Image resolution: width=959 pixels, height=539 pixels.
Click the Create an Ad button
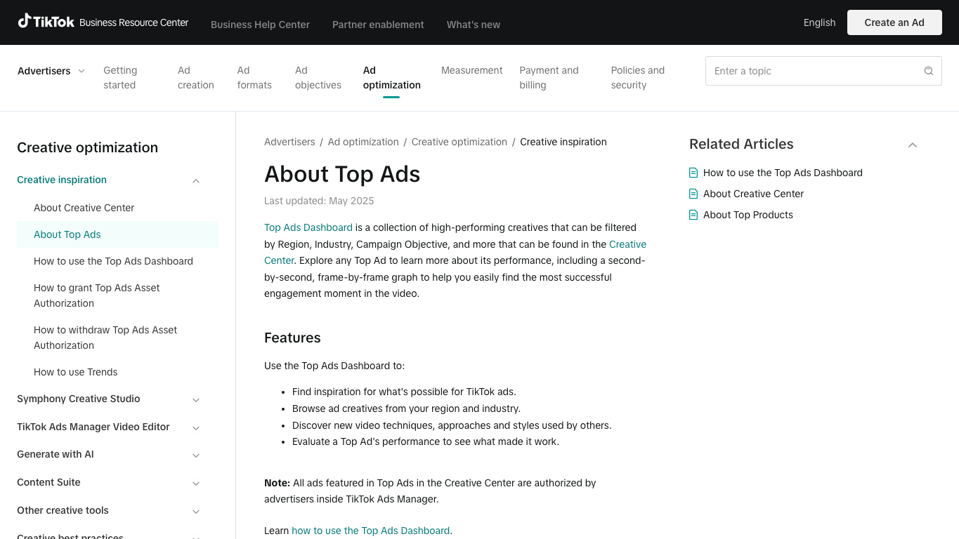(894, 22)
